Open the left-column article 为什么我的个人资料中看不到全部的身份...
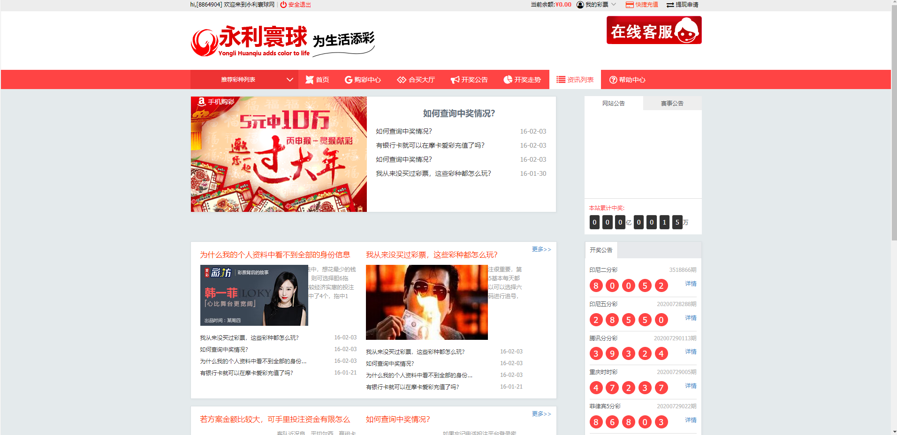This screenshot has width=897, height=435. tap(253, 361)
